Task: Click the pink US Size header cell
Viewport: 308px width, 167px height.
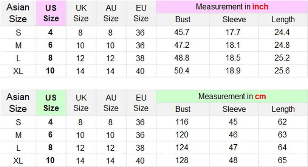Action: pyautogui.click(x=51, y=13)
